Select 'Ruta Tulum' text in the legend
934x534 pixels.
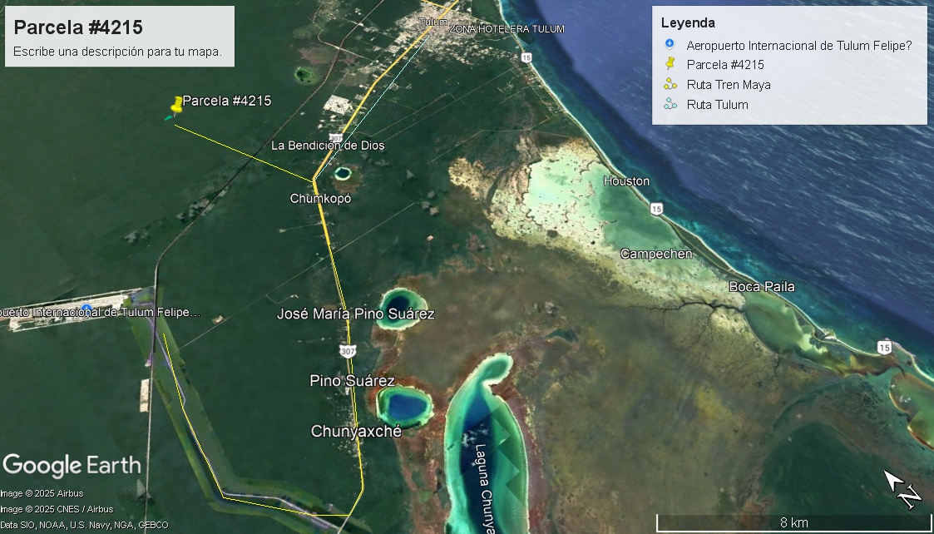pyautogui.click(x=717, y=105)
